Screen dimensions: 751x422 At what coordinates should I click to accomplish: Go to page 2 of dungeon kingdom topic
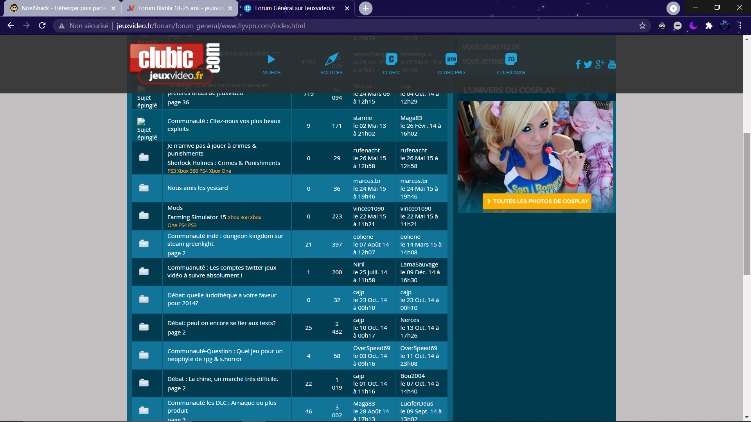[x=176, y=253]
